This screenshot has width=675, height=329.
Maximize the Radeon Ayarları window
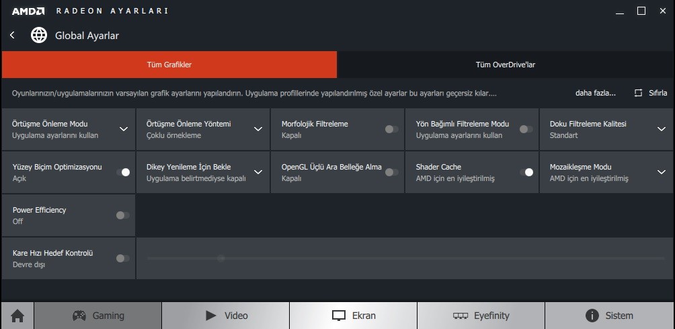[x=641, y=11]
